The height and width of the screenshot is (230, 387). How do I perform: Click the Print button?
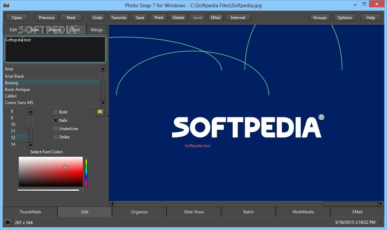159,17
